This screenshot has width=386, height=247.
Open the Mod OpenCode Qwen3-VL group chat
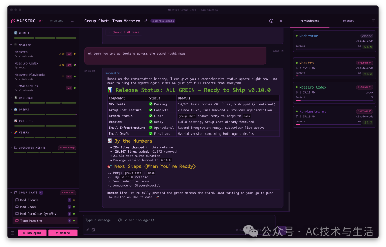[x=45, y=214]
